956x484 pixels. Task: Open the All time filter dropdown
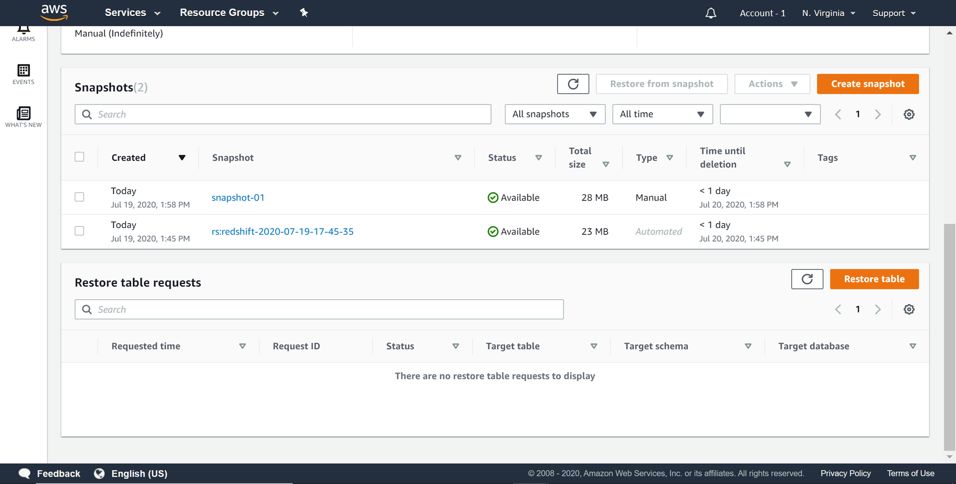pos(662,114)
